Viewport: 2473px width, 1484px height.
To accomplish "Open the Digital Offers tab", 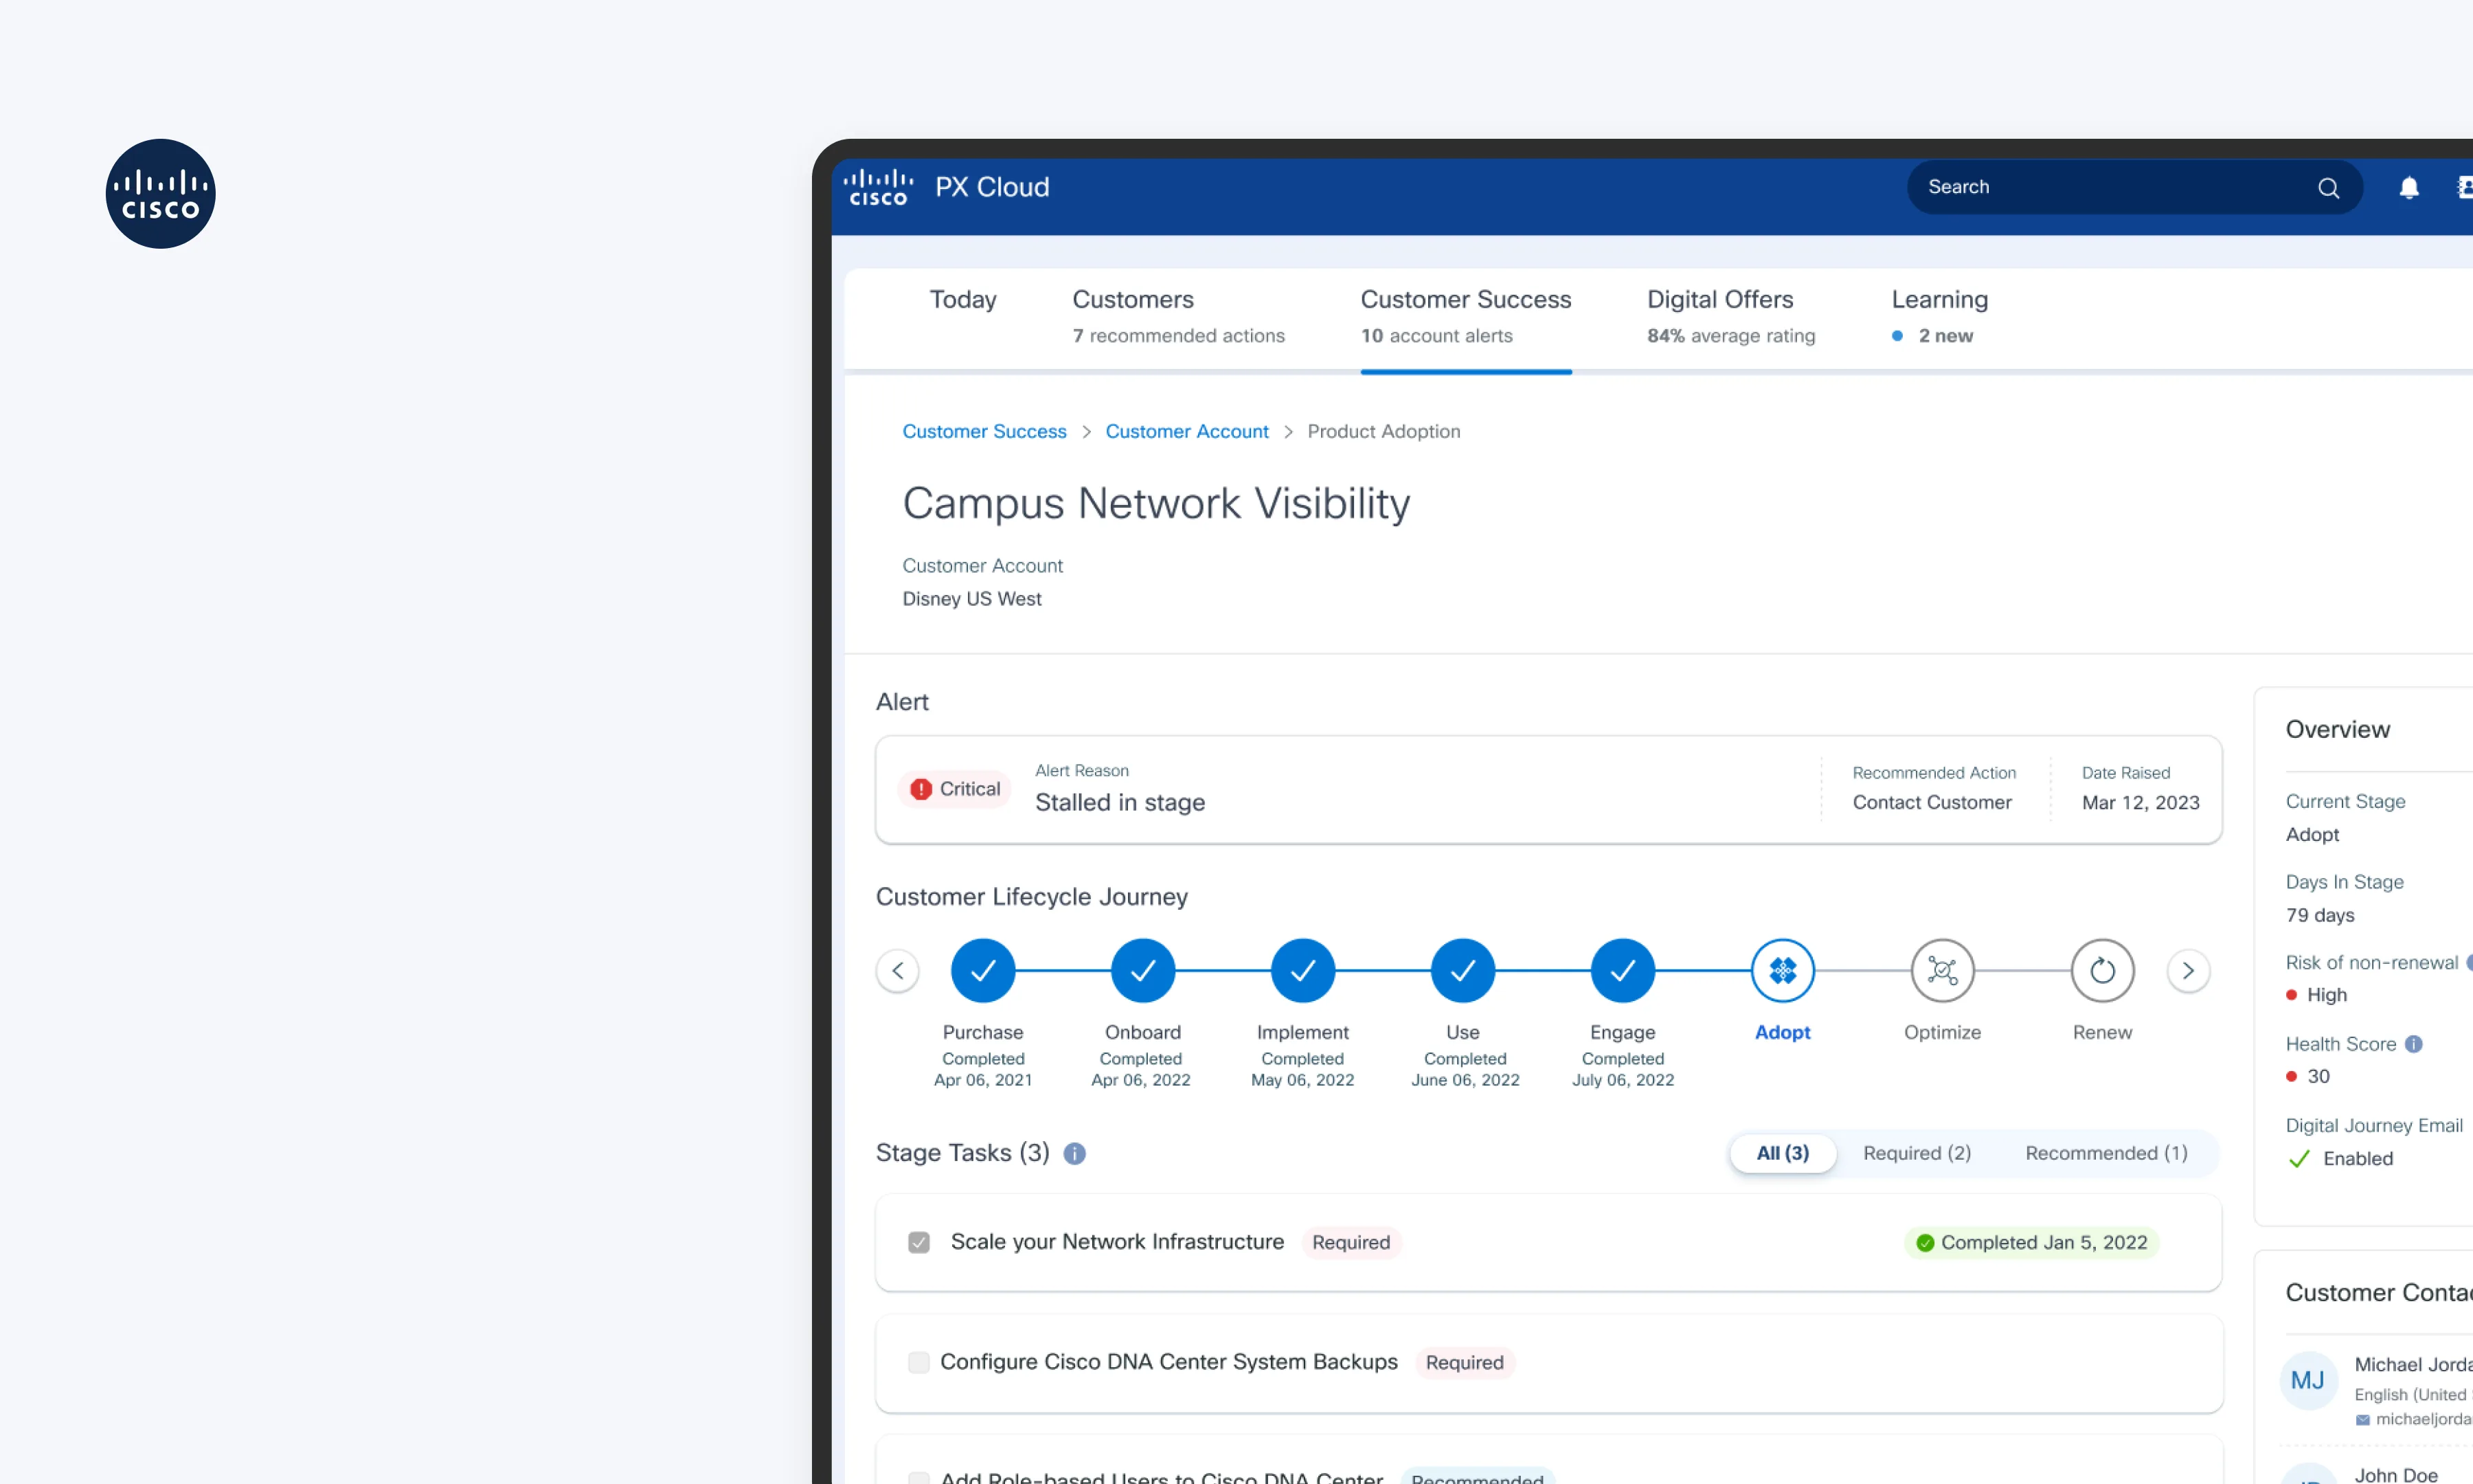I will click(x=1730, y=316).
